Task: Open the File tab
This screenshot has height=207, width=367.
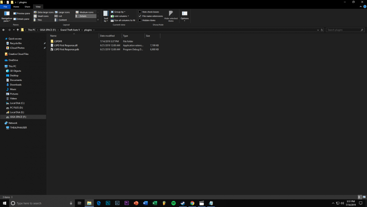Action: click(5, 7)
